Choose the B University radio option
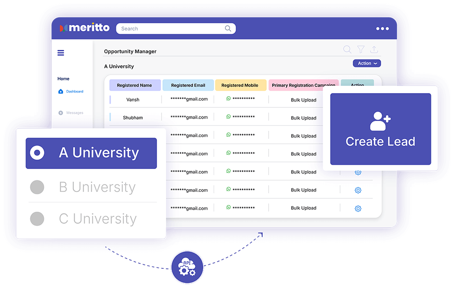454x285 pixels. pyautogui.click(x=37, y=187)
